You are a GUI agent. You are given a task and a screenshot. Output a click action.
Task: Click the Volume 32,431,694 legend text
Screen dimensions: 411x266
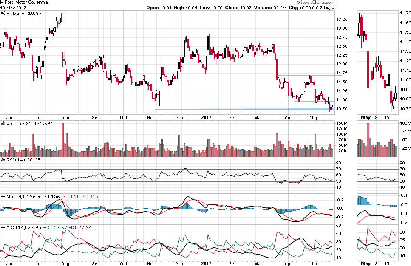click(30, 123)
